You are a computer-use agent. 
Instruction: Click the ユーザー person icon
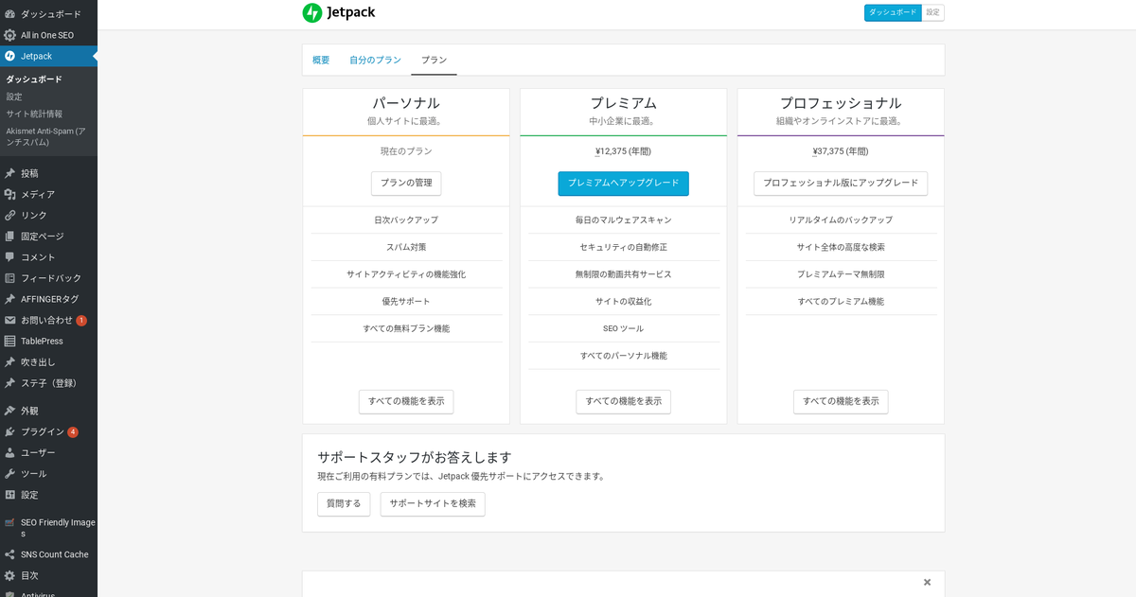[x=10, y=452]
